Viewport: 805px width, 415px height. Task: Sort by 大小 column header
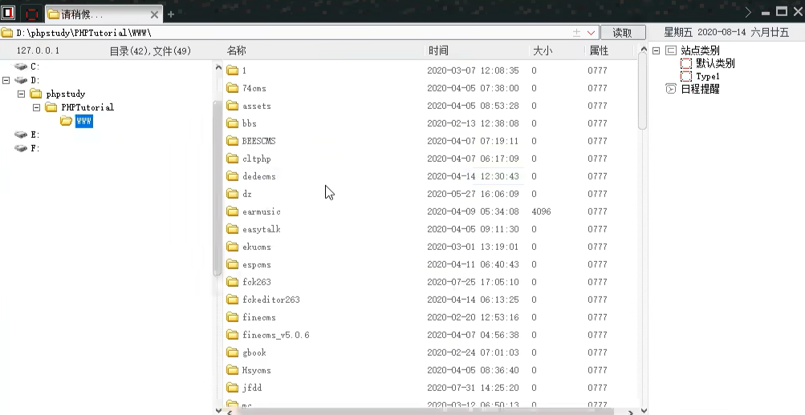(x=542, y=50)
